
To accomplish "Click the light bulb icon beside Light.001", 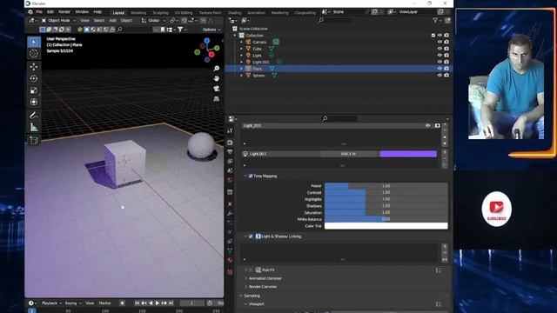I will click(245, 154).
